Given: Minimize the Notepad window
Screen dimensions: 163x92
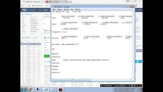Looking at the screenshot, I should click(124, 7).
